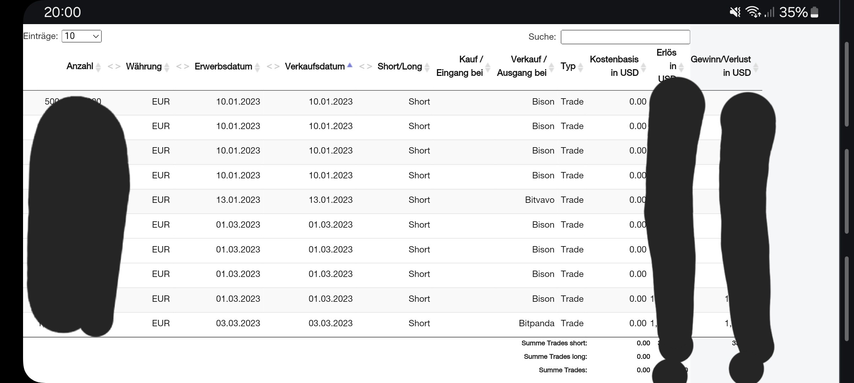Screen dimensions: 854x383
Task: Click the Summe Trades short label
Action: click(x=554, y=343)
